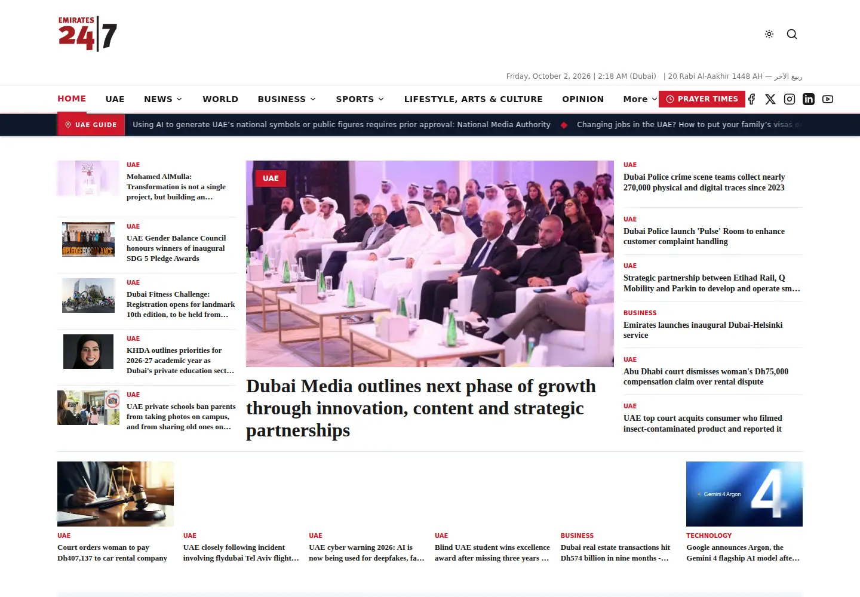Open Lifestyle, Arts & Culture section
860x597 pixels.
coord(474,99)
